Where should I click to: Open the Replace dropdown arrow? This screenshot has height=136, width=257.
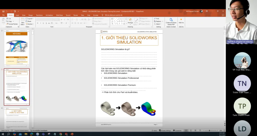[x=163, y=21]
